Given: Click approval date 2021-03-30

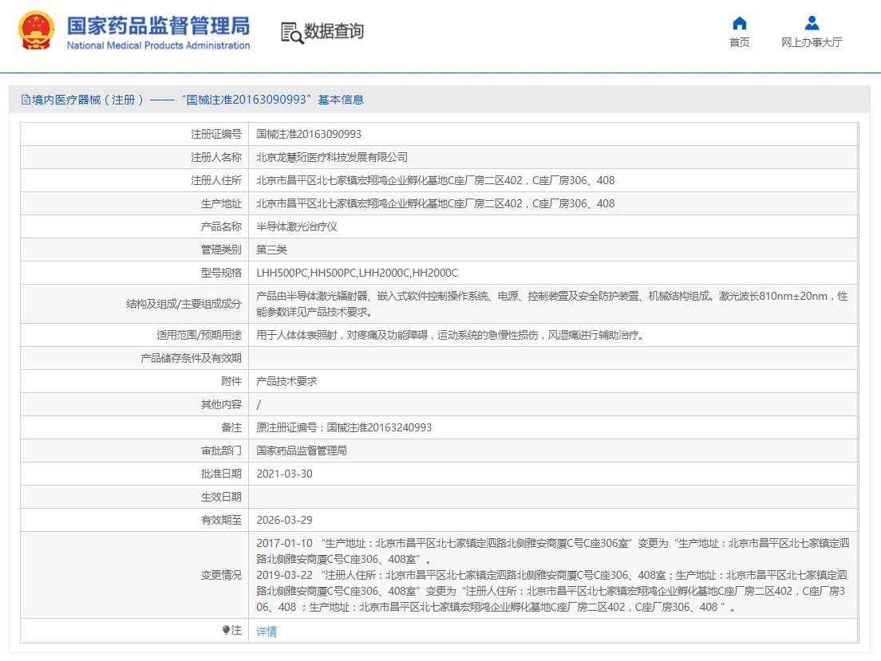Looking at the screenshot, I should click(x=284, y=474).
